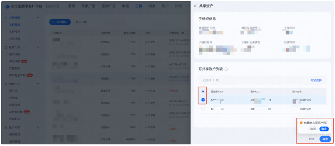Image resolution: width=335 pixels, height=146 pixels.
Task: Open the 首页 top navigation tab
Action: [x=72, y=6]
